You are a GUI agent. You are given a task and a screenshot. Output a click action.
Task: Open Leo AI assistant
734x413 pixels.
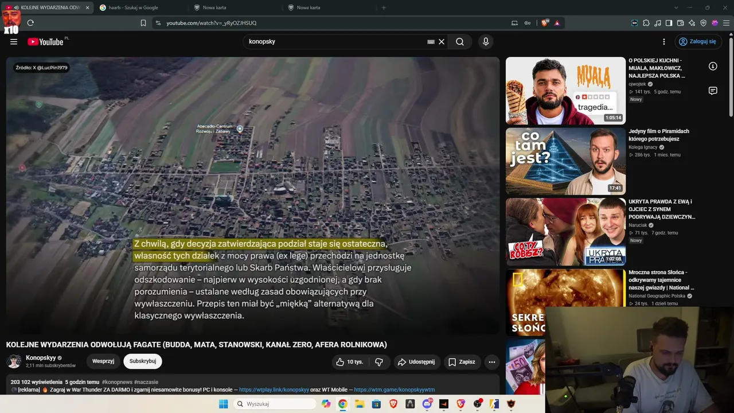pos(692,23)
